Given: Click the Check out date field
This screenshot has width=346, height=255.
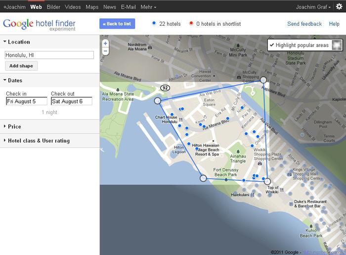Looking at the screenshot, I should (72, 101).
